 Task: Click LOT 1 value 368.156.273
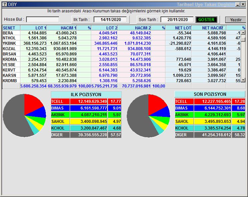[x=35, y=43]
